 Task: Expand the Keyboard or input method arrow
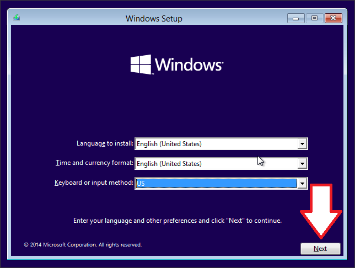pos(302,183)
